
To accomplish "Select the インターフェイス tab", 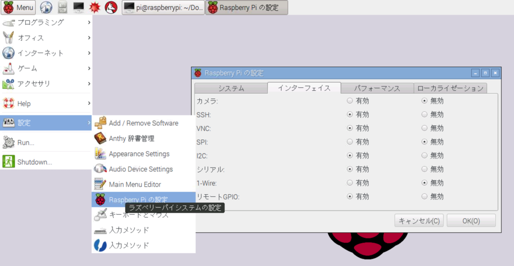I will (304, 88).
